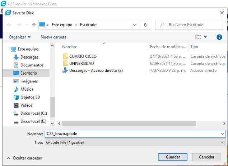Open the Organizar menu

point(20,37)
